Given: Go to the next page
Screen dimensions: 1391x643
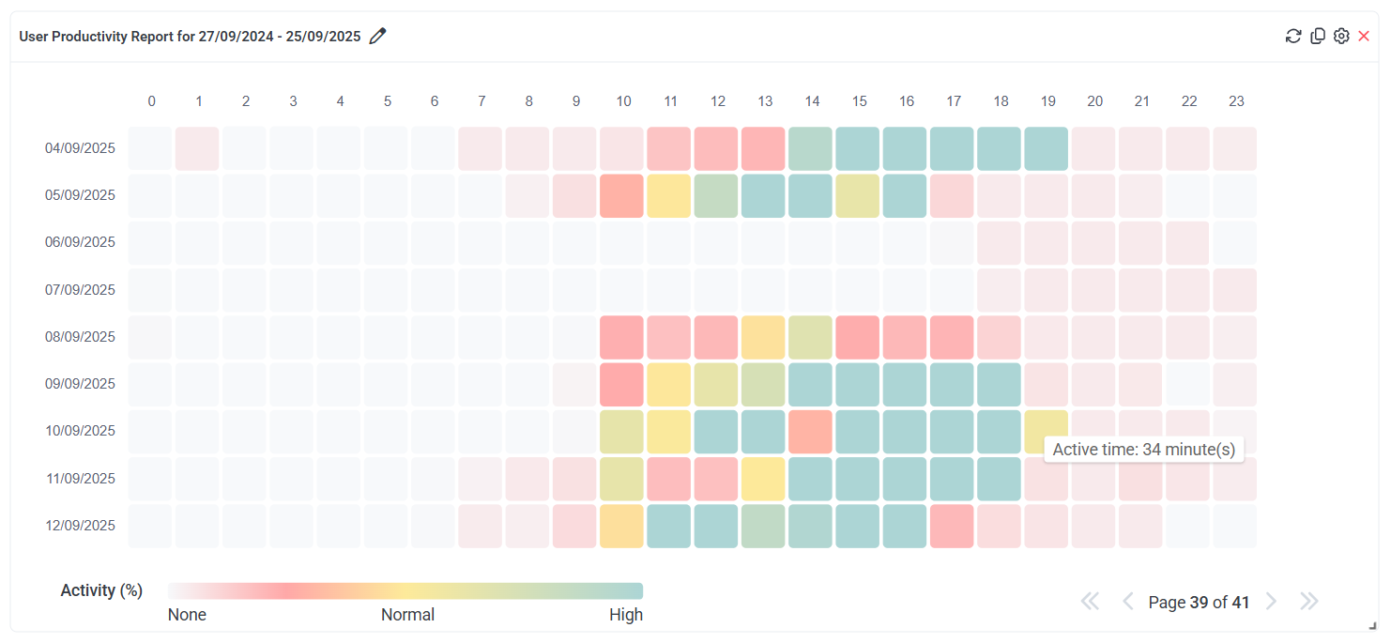Looking at the screenshot, I should 1271,602.
